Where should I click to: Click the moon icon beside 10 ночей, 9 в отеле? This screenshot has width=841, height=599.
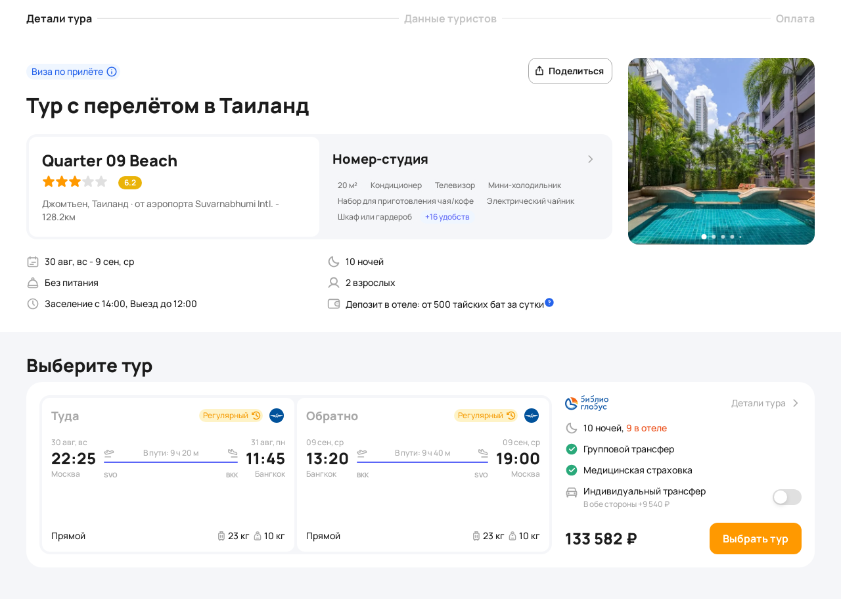(572, 428)
